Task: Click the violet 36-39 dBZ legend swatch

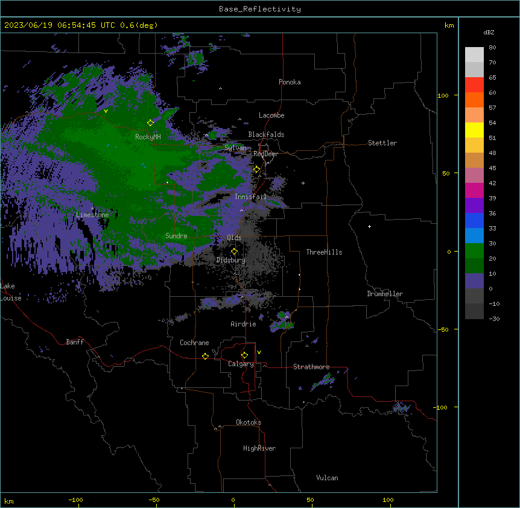Action: 474,205
